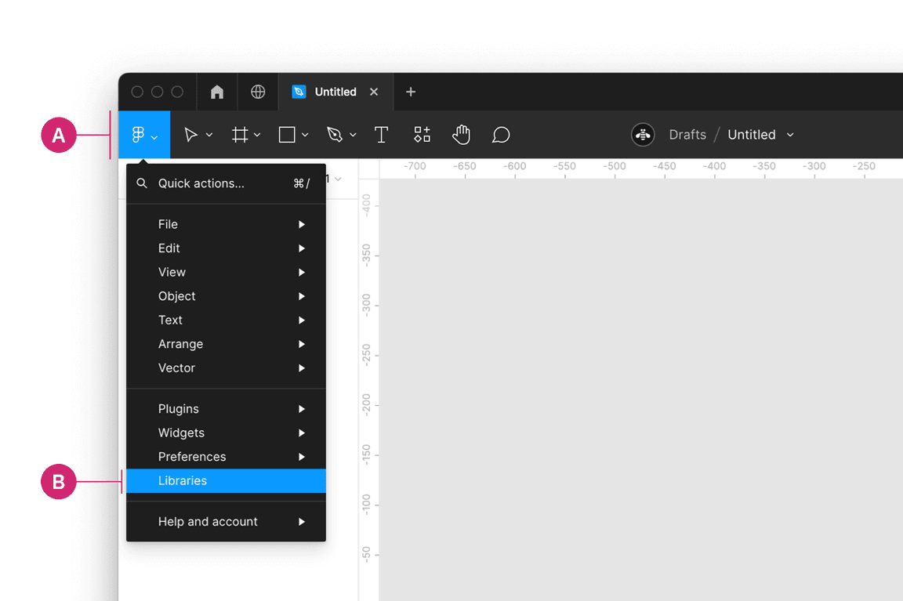903x601 pixels.
Task: Open the Arrange submenu
Action: coord(227,344)
